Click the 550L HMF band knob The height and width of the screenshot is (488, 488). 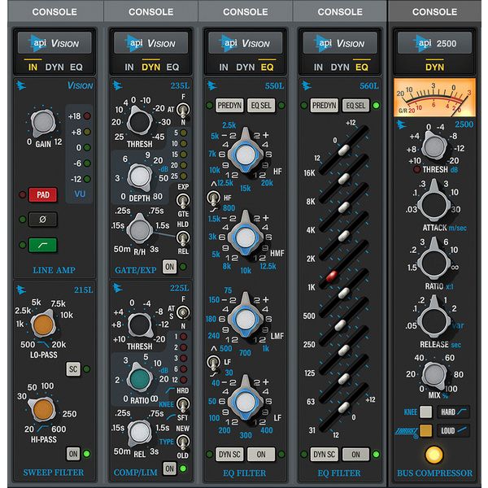(x=246, y=237)
